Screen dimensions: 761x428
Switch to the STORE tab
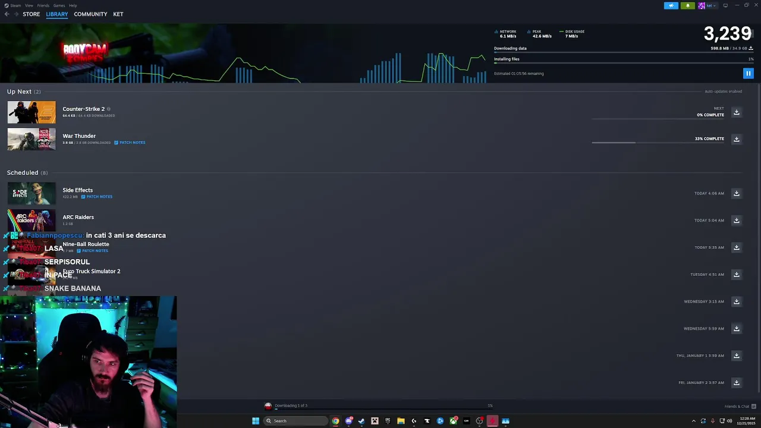point(31,14)
